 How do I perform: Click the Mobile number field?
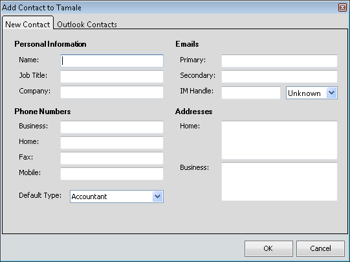[112, 174]
